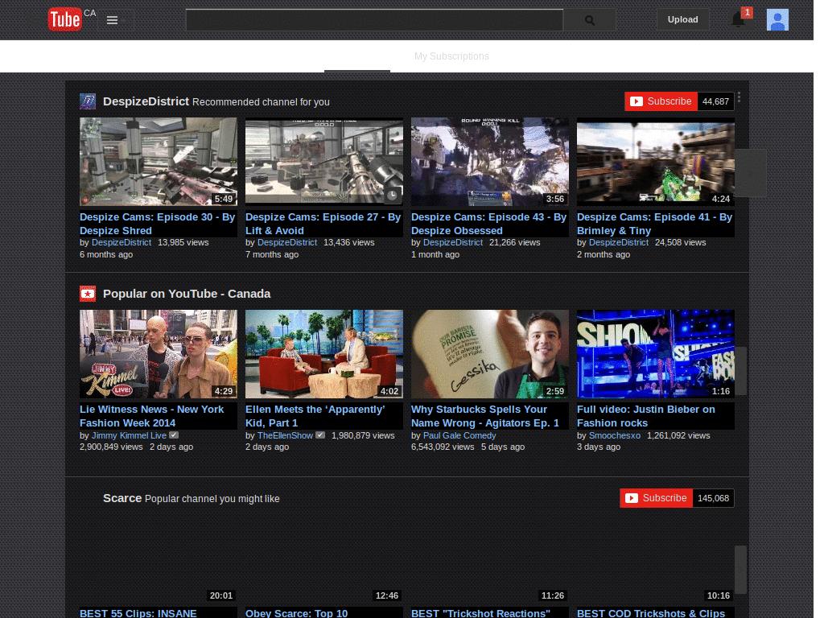Click the YouTube logo

coord(65,19)
